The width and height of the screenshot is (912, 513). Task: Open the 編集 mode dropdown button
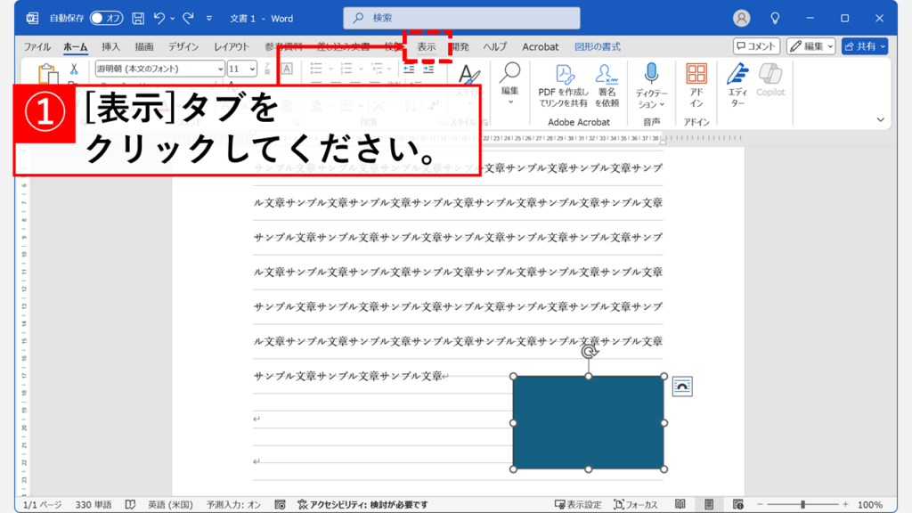[811, 46]
